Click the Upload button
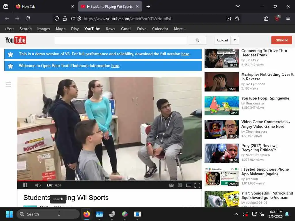The image size is (295, 221). click(x=222, y=40)
